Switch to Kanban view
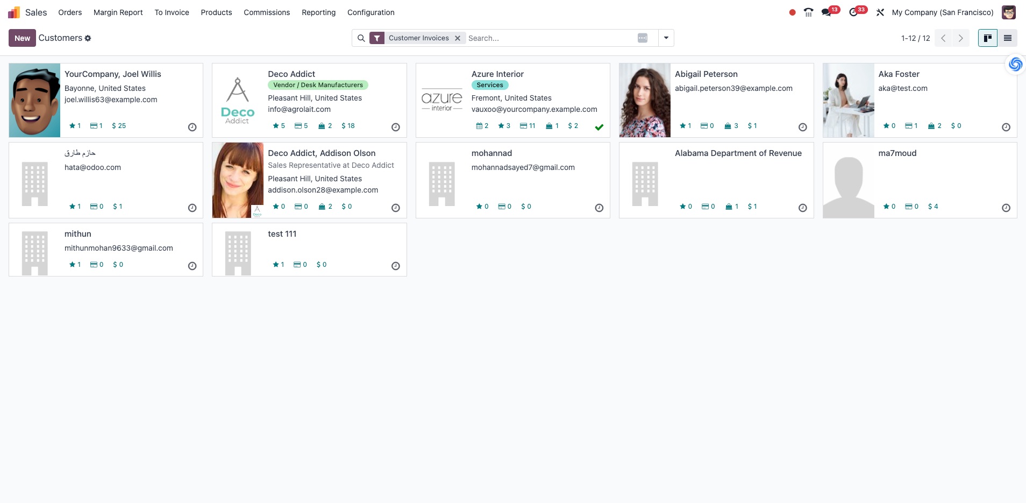The height and width of the screenshot is (503, 1026). click(x=988, y=38)
